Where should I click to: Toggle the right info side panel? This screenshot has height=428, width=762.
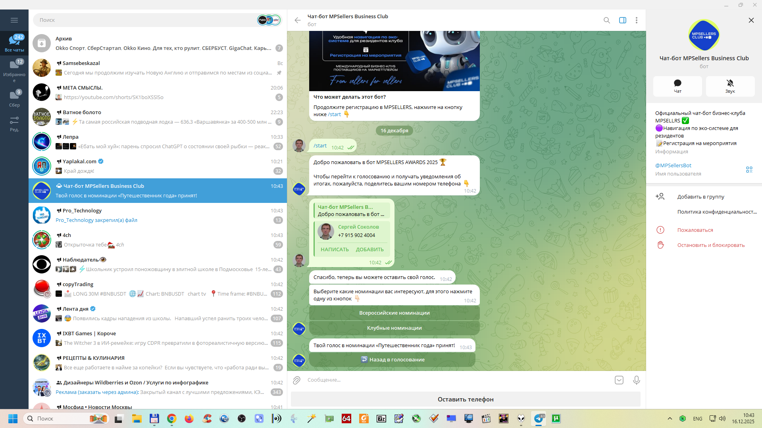point(622,20)
